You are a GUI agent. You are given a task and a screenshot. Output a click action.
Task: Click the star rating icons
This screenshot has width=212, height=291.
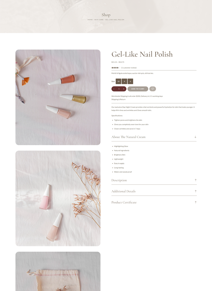coord(116,68)
